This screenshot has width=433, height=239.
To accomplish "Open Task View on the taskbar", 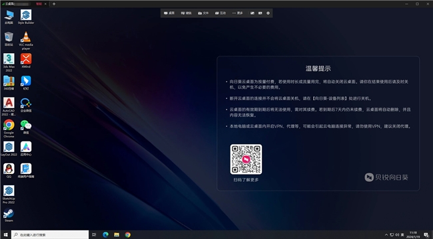I will pos(94,235).
